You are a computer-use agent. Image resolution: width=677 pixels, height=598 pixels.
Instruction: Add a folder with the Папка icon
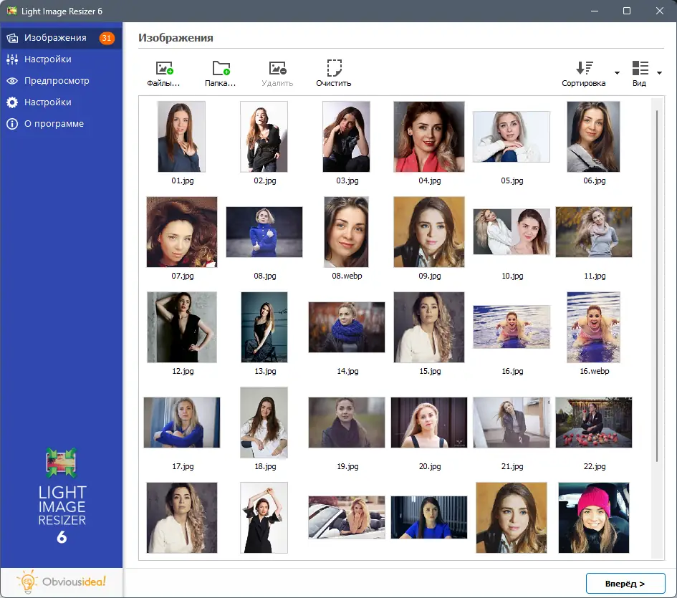(x=221, y=68)
